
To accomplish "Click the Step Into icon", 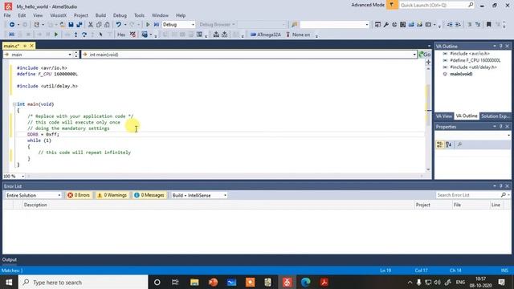I will tap(75, 35).
